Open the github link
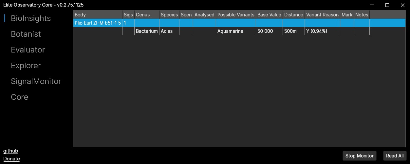This screenshot has height=164, width=410. [x=10, y=151]
